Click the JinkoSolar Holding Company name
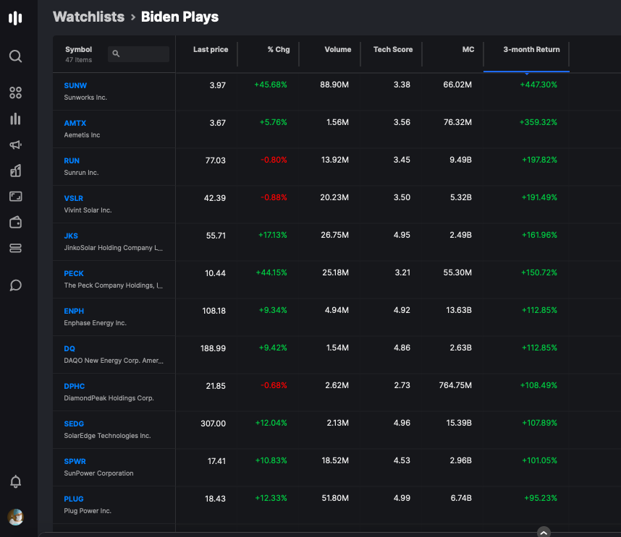Image resolution: width=621 pixels, height=537 pixels. [x=113, y=248]
